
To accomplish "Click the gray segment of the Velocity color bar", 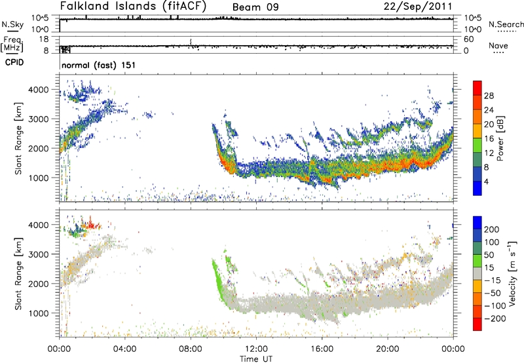I will (477, 273).
